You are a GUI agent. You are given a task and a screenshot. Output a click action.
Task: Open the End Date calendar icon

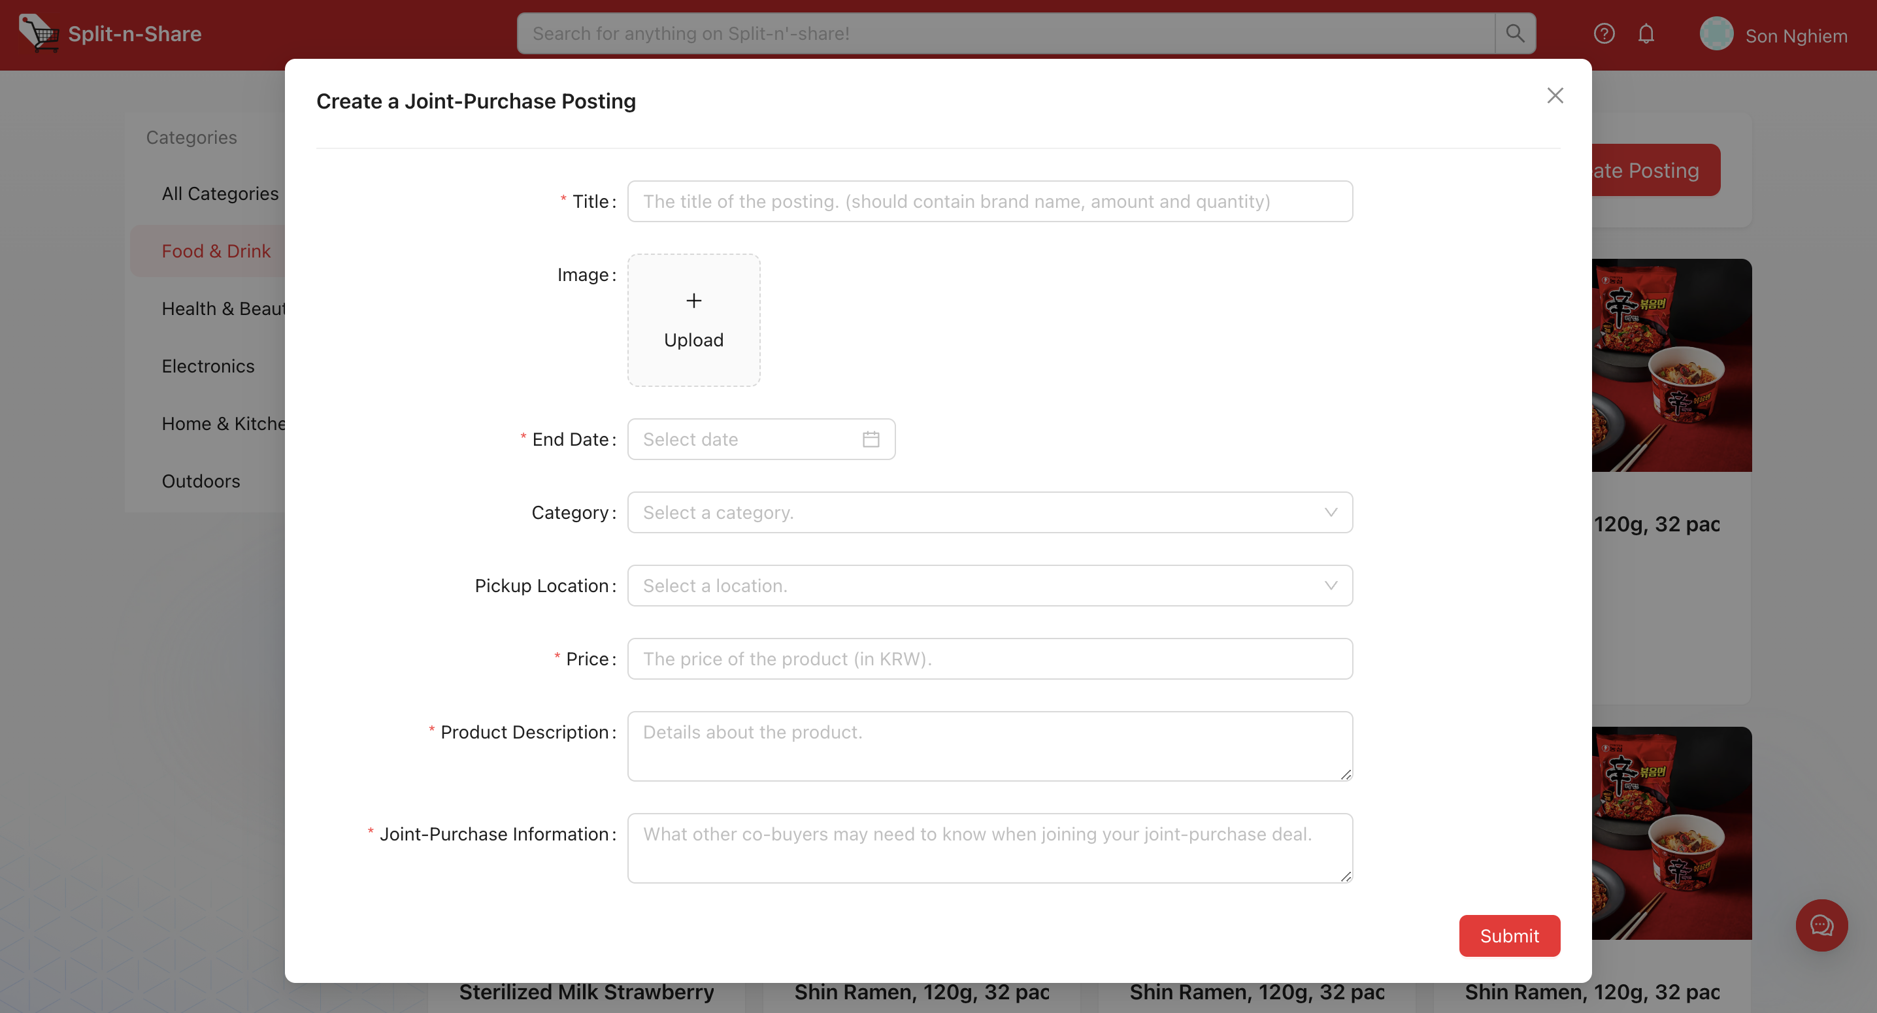click(x=871, y=439)
